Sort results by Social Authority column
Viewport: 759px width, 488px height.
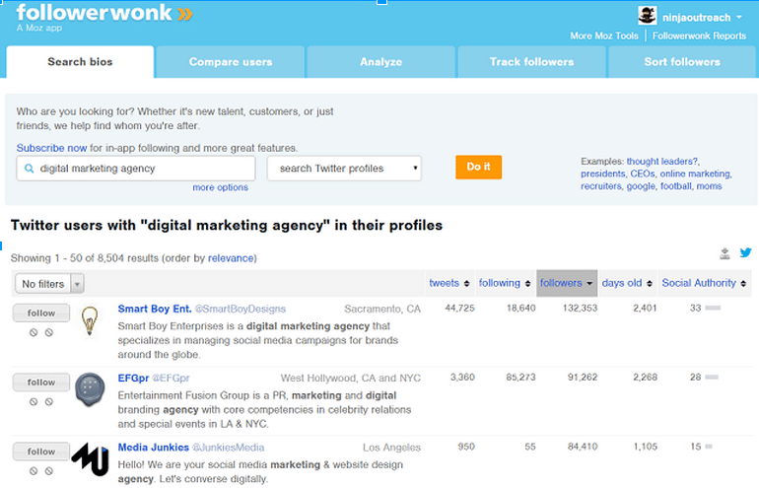tap(704, 283)
